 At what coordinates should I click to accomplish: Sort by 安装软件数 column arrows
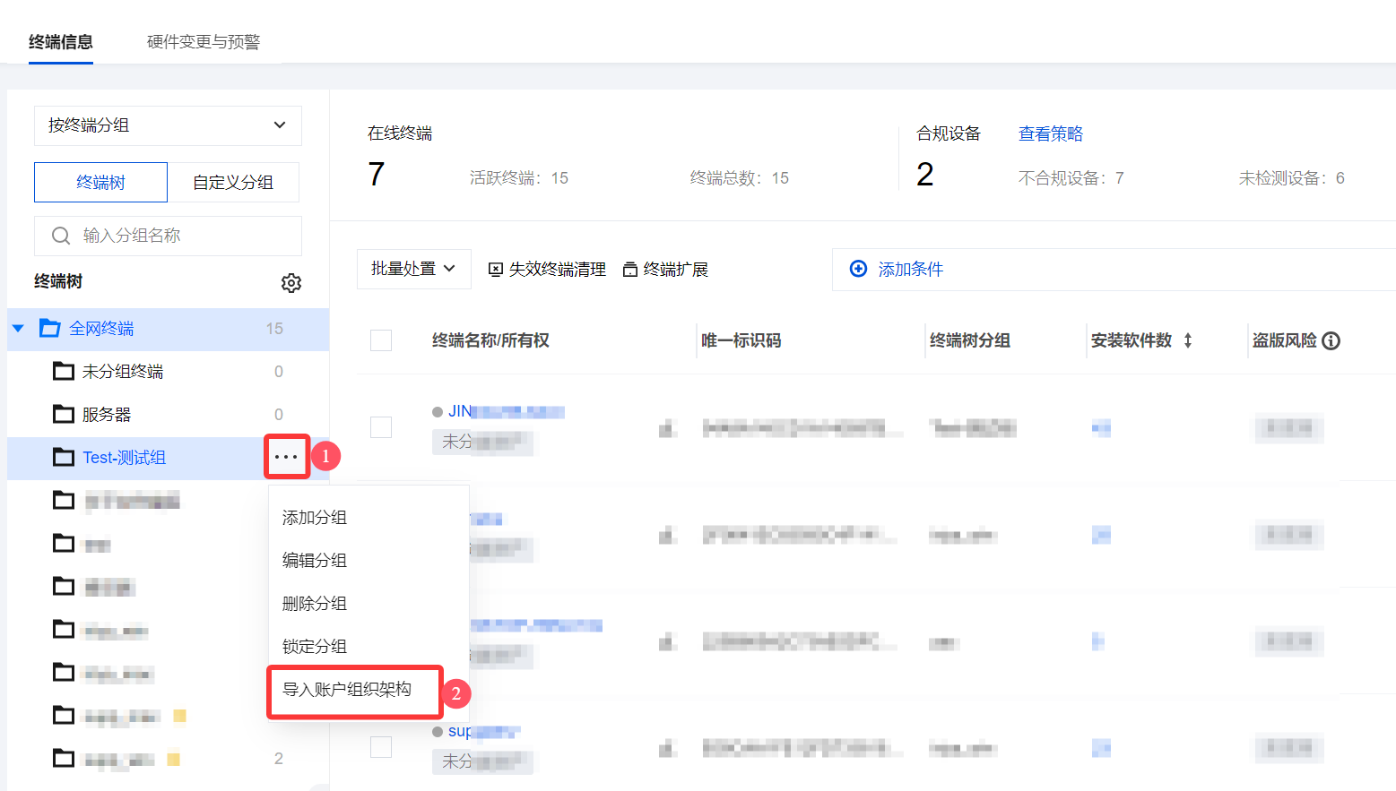click(x=1187, y=340)
